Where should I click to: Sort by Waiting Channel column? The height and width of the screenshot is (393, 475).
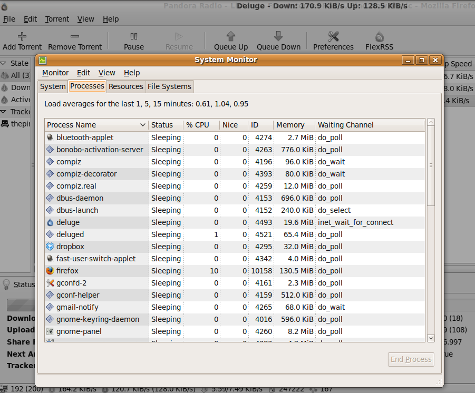coord(370,125)
